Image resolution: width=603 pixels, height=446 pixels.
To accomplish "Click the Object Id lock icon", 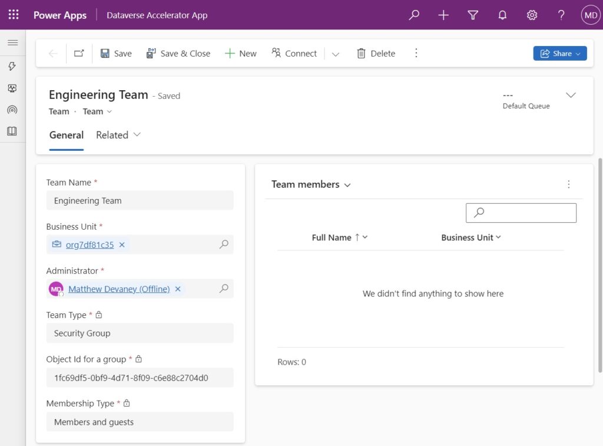I will coord(139,359).
